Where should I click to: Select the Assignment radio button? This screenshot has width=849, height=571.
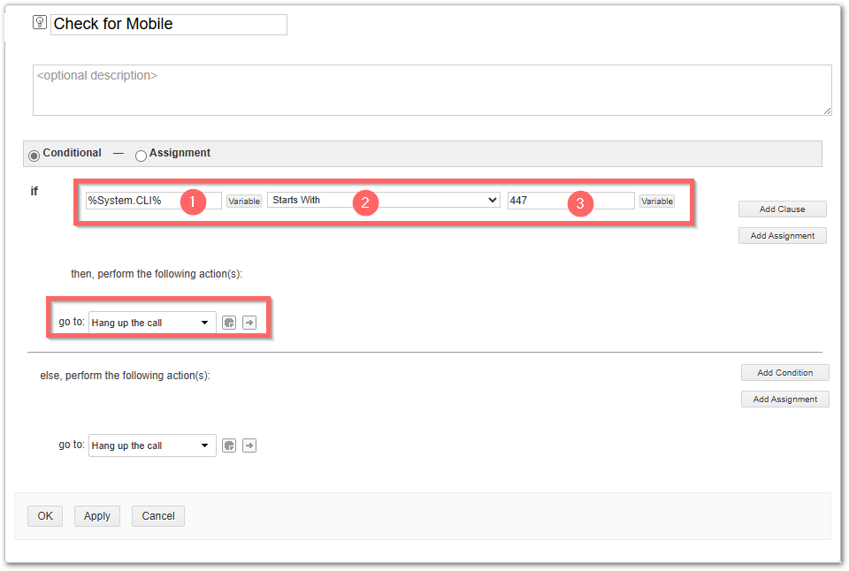[x=141, y=156]
